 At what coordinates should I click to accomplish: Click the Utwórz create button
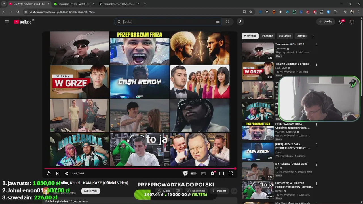point(326,22)
